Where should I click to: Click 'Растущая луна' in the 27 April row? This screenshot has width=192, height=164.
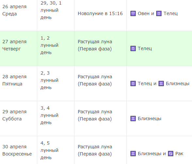click(95, 42)
